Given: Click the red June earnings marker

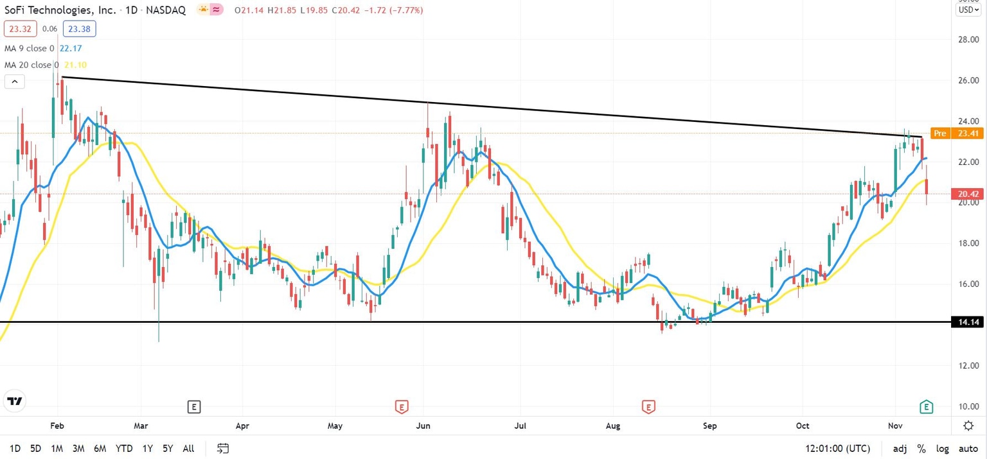Looking at the screenshot, I should 402,406.
